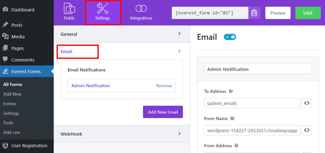
Task: Expand the General settings section
Action: pyautogui.click(x=122, y=34)
